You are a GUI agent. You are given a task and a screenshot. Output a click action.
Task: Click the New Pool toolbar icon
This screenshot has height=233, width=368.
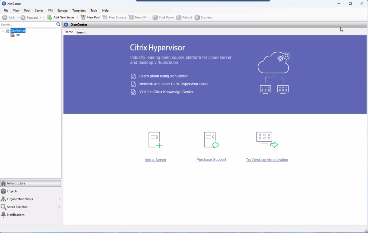tap(83, 17)
